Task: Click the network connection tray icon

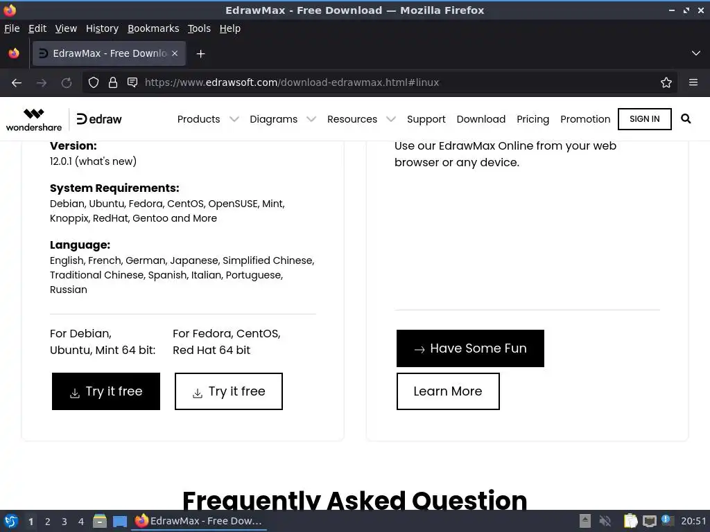Action: (x=649, y=521)
